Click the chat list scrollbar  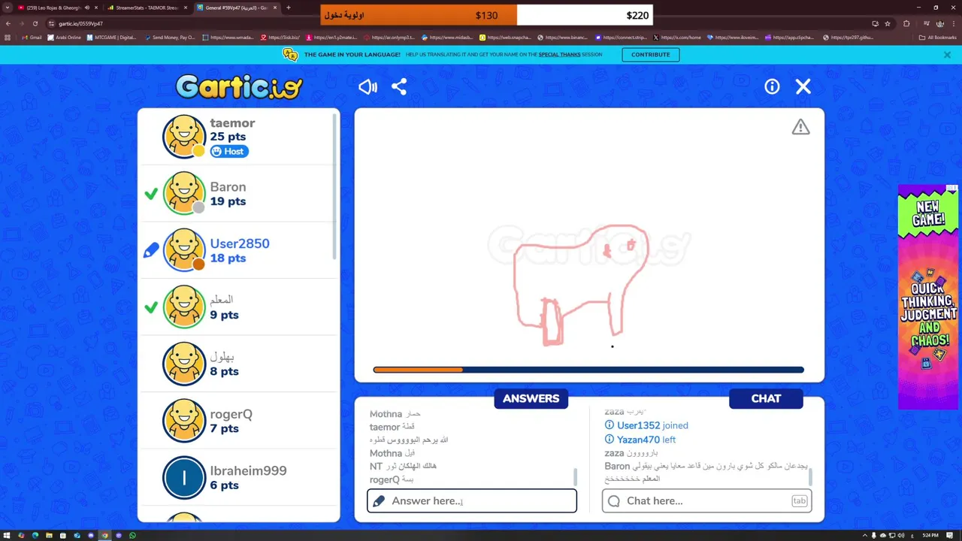point(810,477)
